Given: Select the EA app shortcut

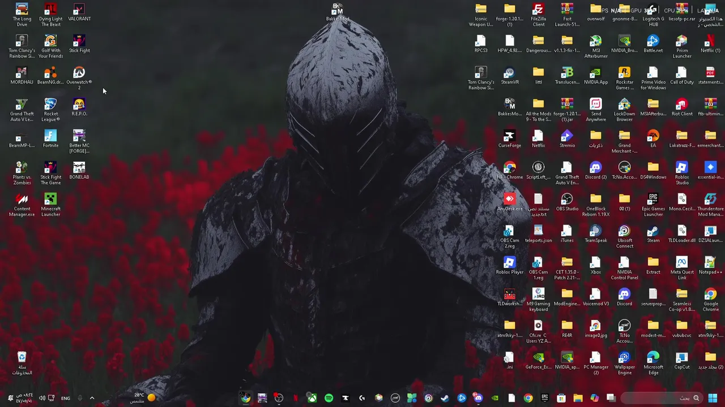Looking at the screenshot, I should pyautogui.click(x=653, y=139).
